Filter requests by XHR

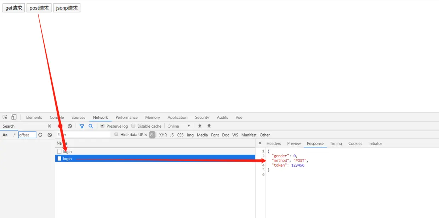(x=163, y=135)
